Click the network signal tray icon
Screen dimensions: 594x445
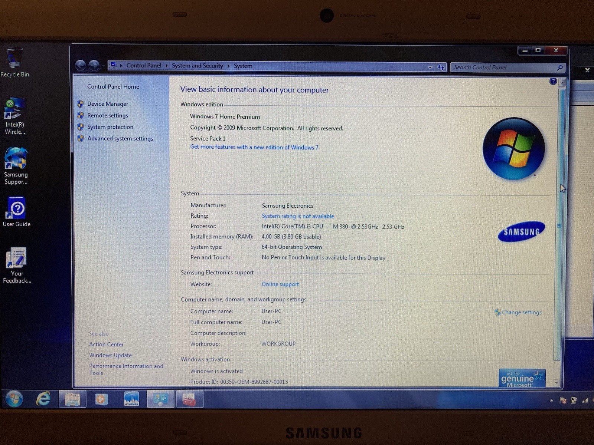585,400
